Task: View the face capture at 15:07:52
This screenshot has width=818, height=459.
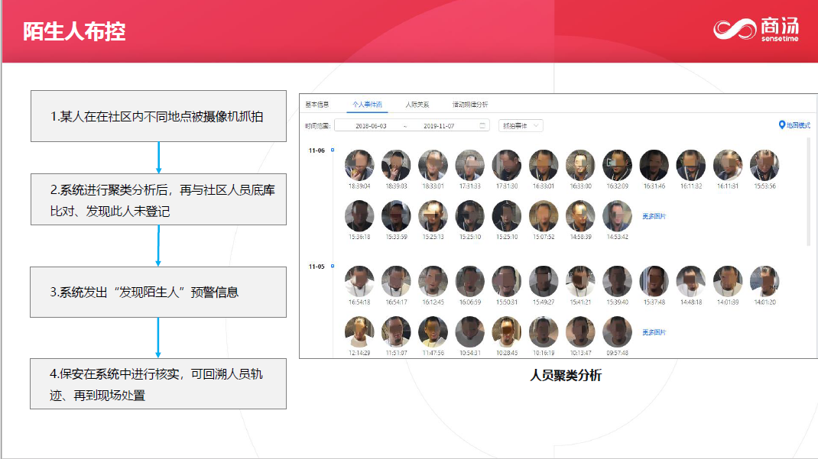Action: (x=544, y=215)
